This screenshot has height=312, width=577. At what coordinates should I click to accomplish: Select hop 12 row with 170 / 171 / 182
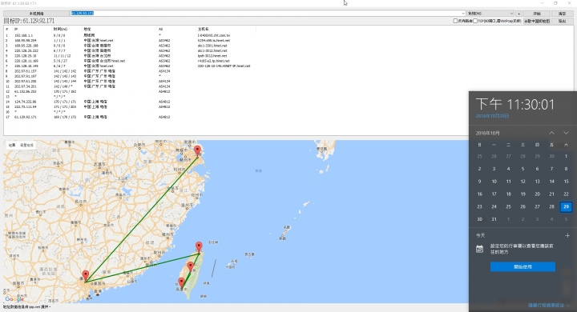tap(129, 91)
